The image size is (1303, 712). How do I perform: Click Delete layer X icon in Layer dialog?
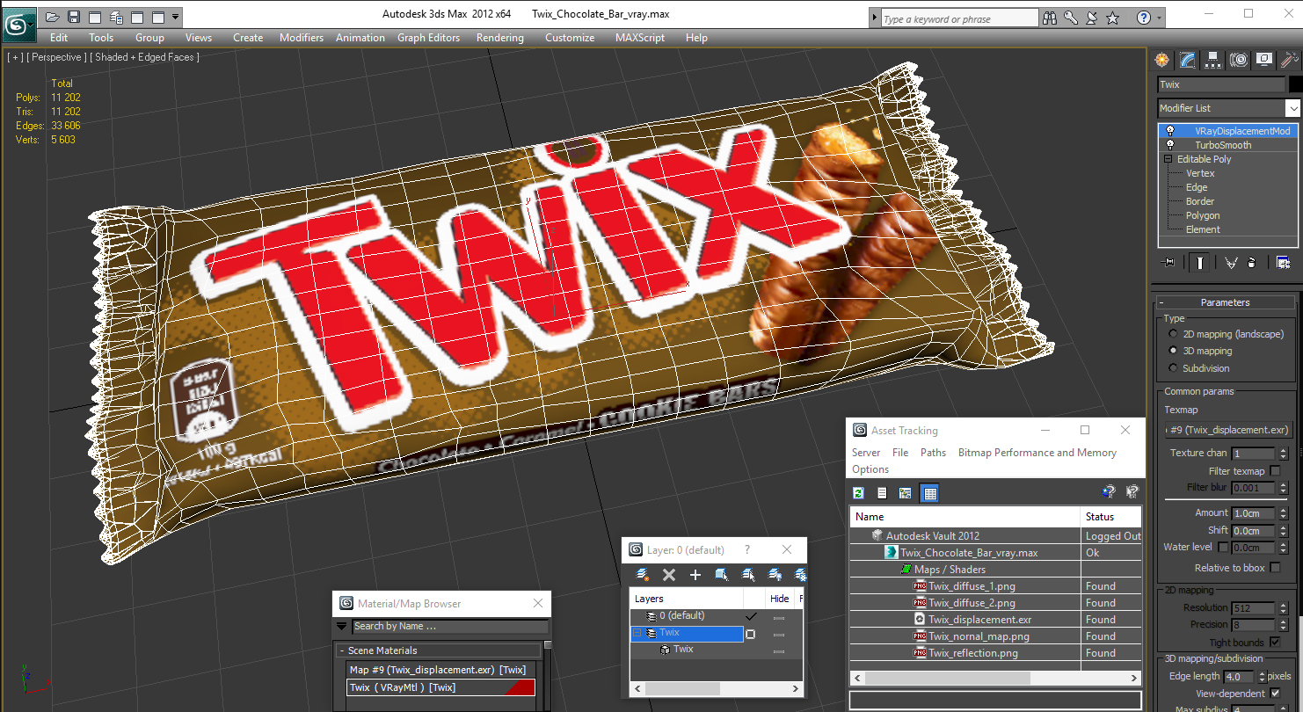coord(669,575)
